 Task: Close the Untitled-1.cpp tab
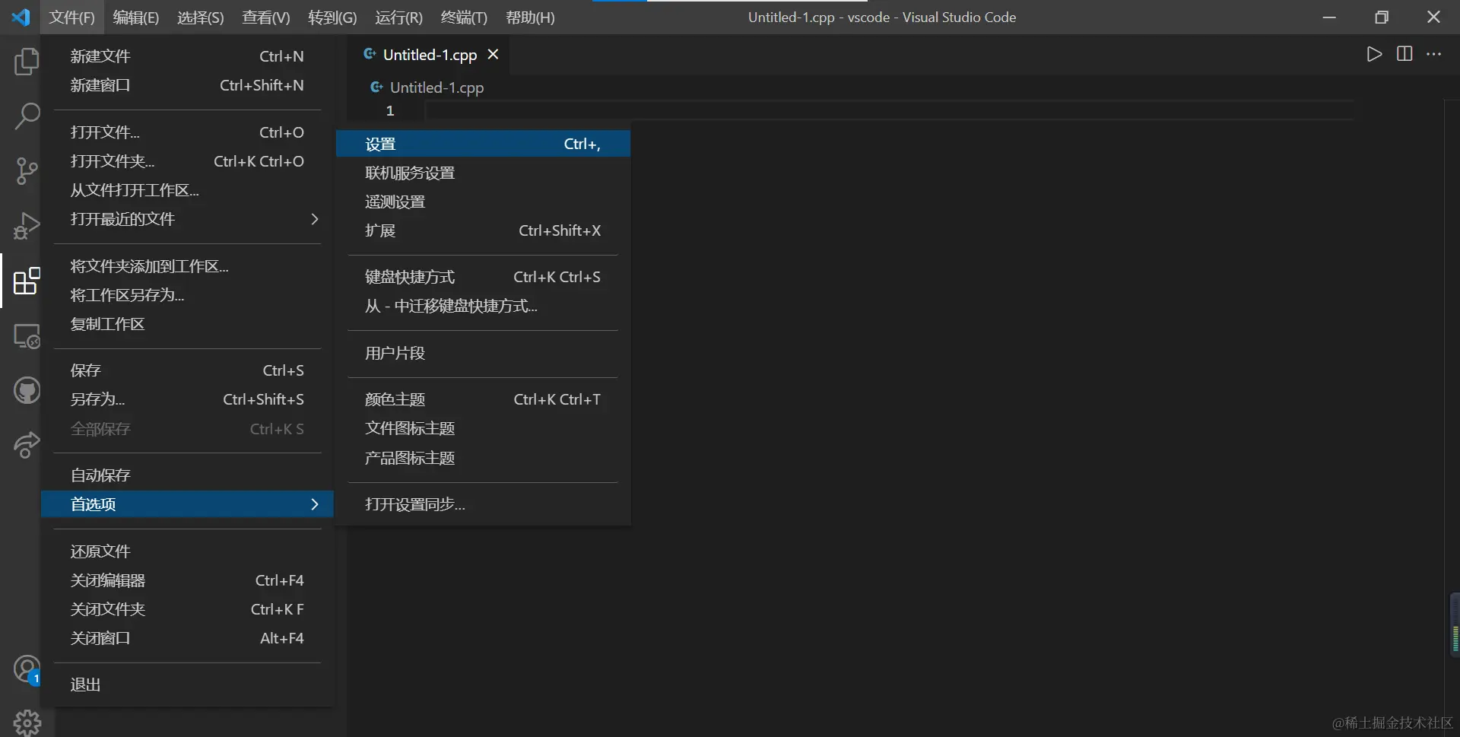pos(493,54)
